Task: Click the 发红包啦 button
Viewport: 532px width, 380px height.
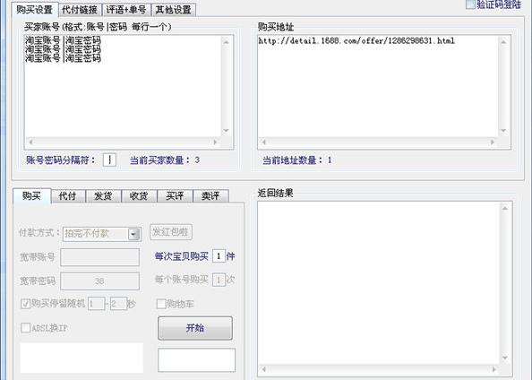Action: [171, 232]
